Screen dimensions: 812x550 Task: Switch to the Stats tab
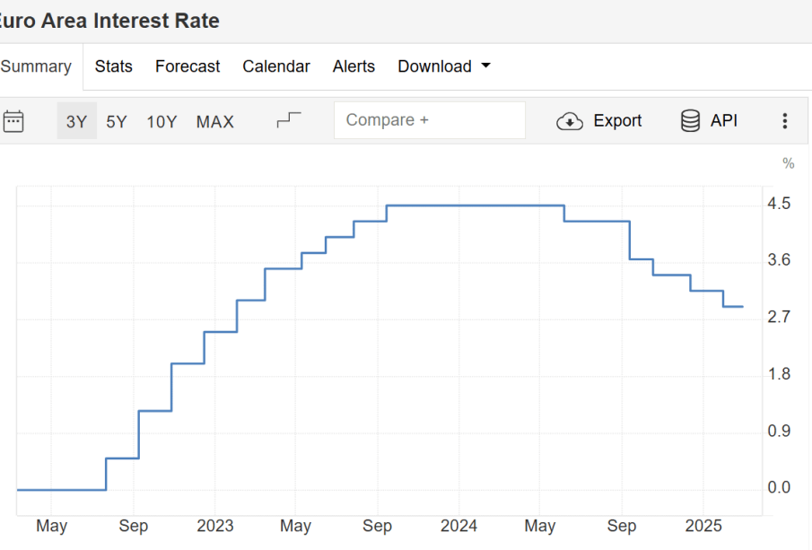113,66
